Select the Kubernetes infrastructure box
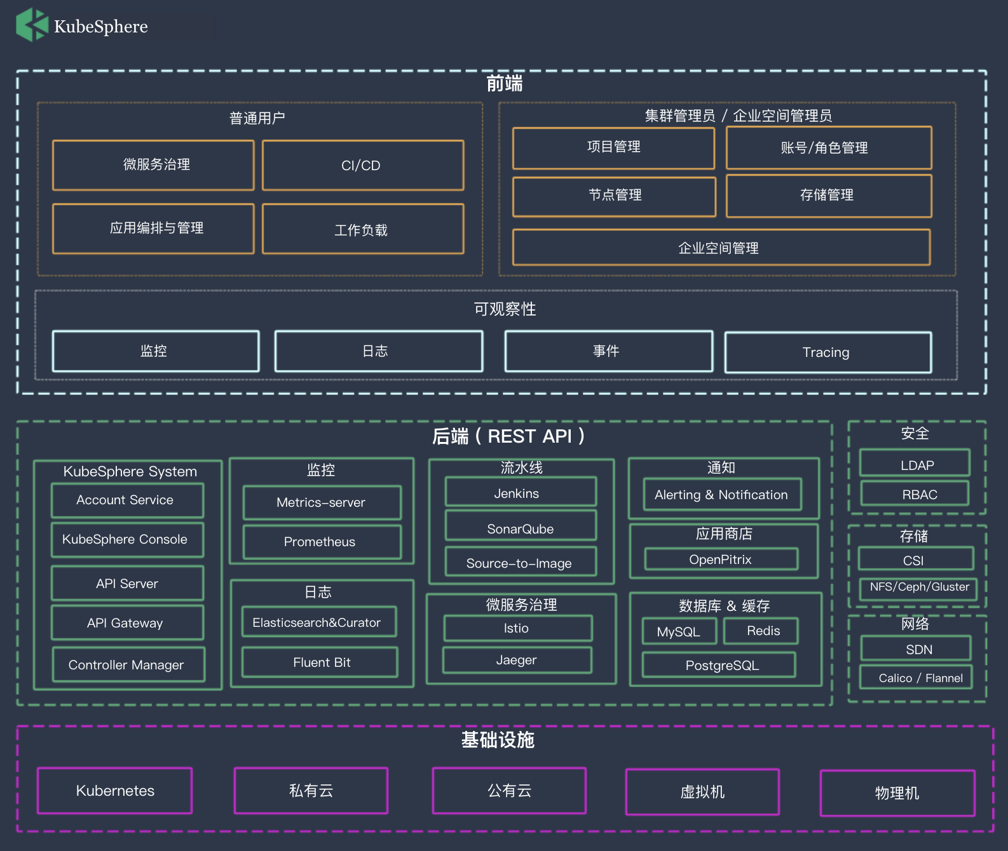1008x851 pixels. point(115,791)
